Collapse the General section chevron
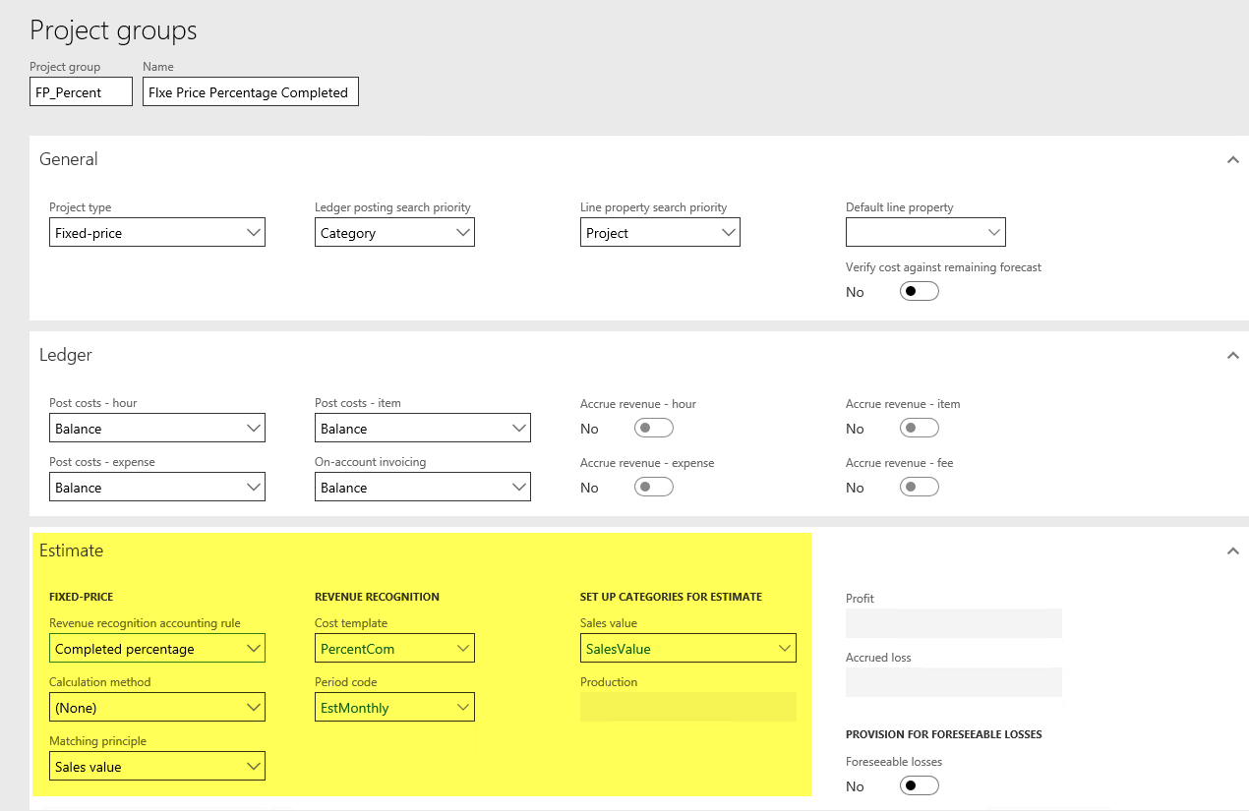 tap(1232, 159)
